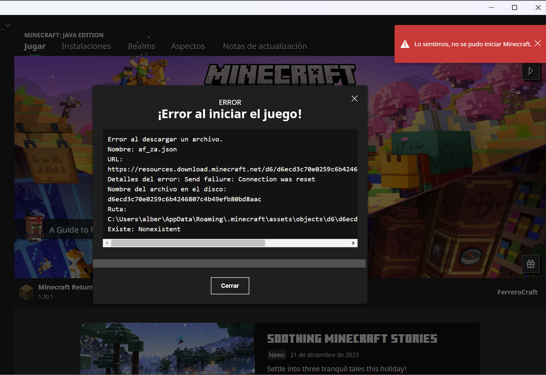Open the Instalaciones tab
This screenshot has width=546, height=375.
[86, 46]
